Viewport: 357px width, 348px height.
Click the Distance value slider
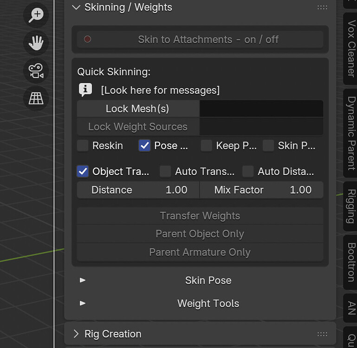click(x=138, y=190)
